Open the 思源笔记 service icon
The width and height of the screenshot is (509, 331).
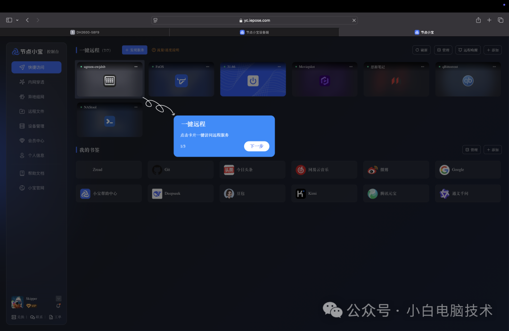coord(395,81)
